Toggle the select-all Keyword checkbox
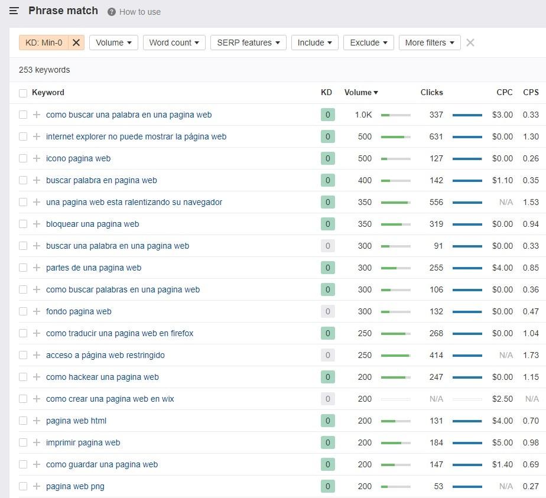Screen dimensions: 546x498 tap(23, 93)
